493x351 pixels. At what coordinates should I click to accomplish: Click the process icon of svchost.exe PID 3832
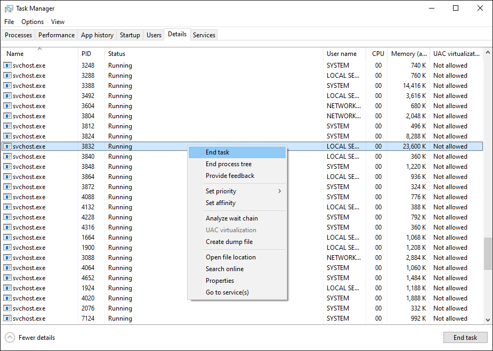coord(7,146)
